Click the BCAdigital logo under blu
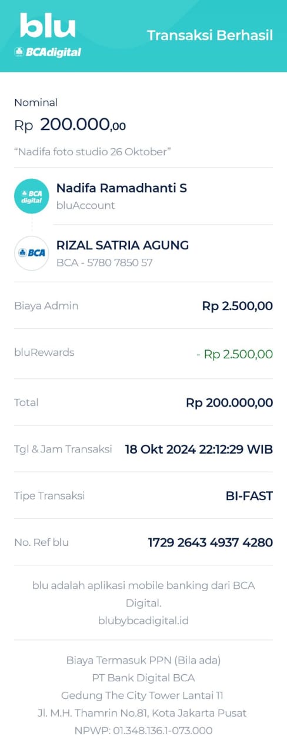The image size is (287, 753). (x=48, y=52)
